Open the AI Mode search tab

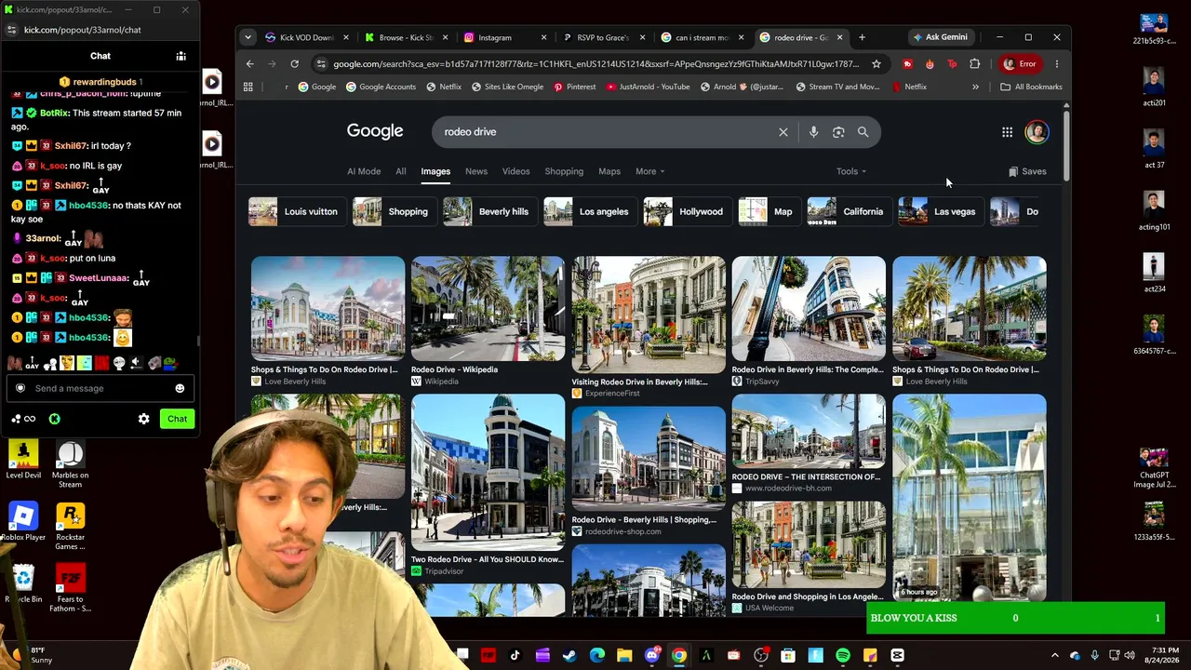pos(364,171)
